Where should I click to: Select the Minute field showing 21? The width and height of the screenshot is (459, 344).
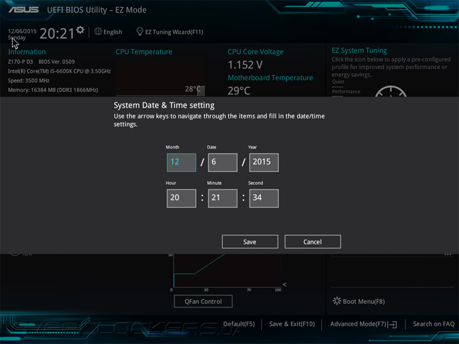222,198
